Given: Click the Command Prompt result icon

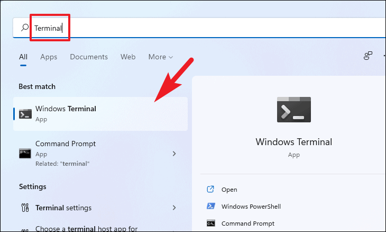Looking at the screenshot, I should (x=25, y=154).
